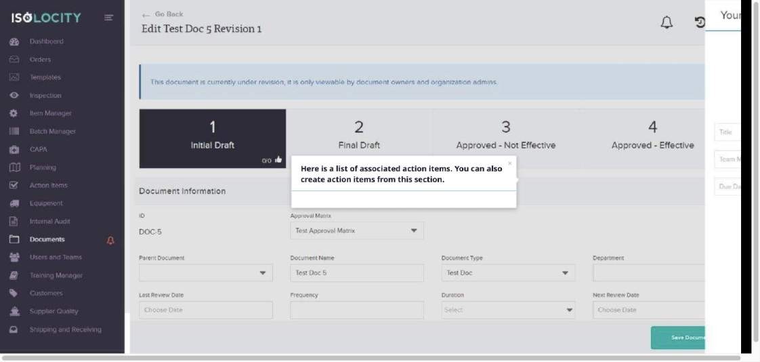Click the Documents folder icon
This screenshot has height=362, width=760.
14,239
